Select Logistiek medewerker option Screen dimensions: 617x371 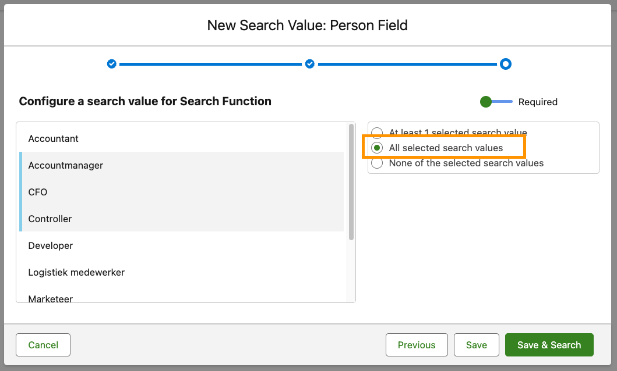pos(76,272)
